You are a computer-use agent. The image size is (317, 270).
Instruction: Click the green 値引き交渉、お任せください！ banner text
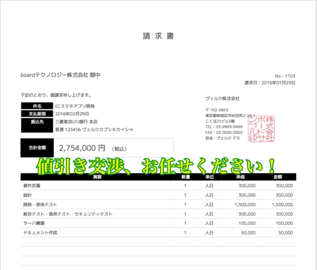click(x=156, y=166)
